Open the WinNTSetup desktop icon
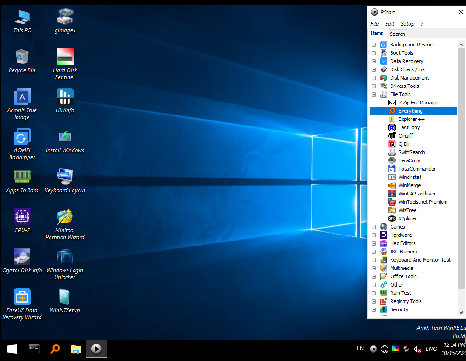Image resolution: width=466 pixels, height=361 pixels. pos(65,297)
